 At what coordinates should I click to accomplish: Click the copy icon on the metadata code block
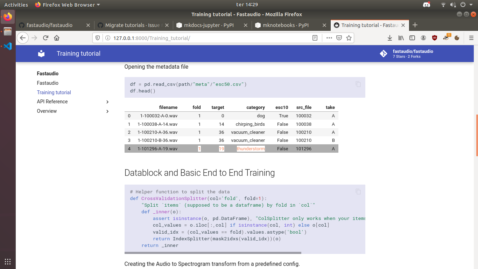[358, 84]
